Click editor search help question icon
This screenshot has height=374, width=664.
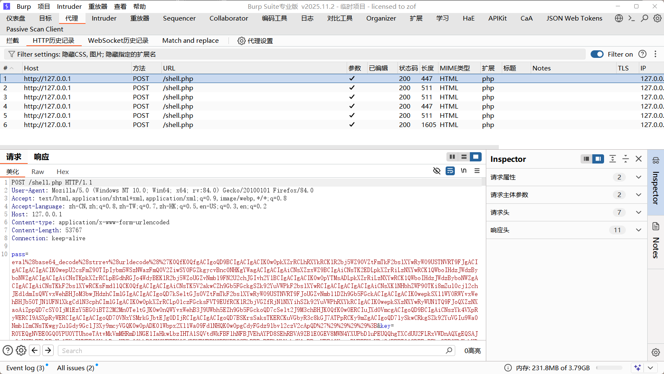(x=8, y=350)
